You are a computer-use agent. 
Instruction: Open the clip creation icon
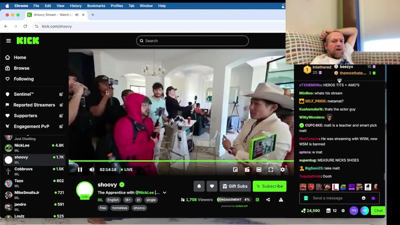(x=247, y=169)
